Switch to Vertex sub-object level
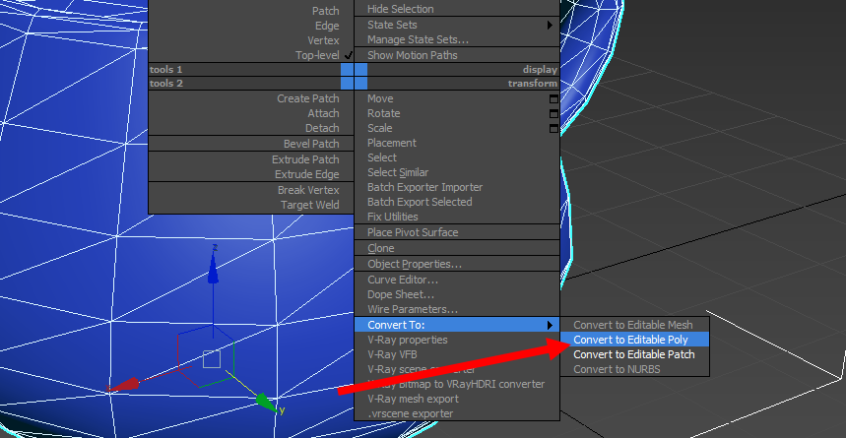The image size is (846, 438). [323, 40]
